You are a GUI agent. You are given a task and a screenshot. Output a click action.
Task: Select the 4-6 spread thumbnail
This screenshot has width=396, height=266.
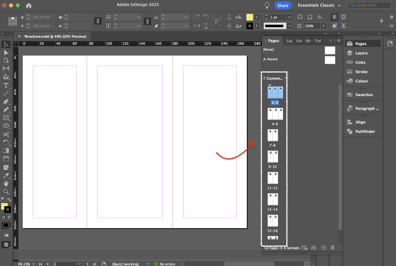point(275,114)
